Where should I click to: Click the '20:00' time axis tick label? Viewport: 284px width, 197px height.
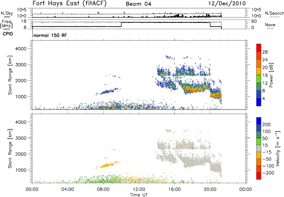coord(210,190)
